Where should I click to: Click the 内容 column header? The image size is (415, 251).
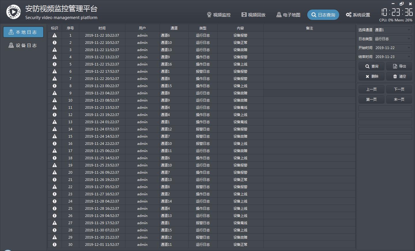(240, 28)
